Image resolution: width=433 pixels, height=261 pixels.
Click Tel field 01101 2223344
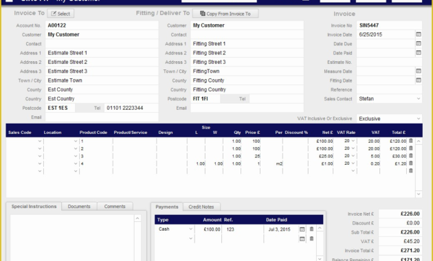click(131, 108)
